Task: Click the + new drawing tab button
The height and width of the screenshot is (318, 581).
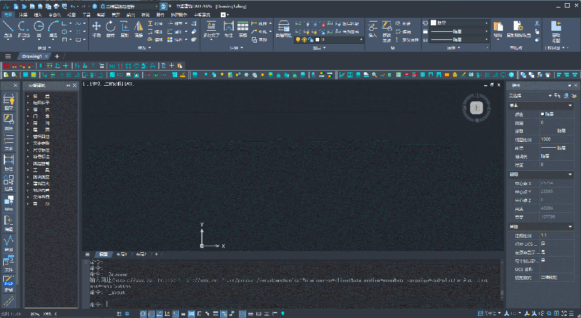Action: tap(57, 57)
